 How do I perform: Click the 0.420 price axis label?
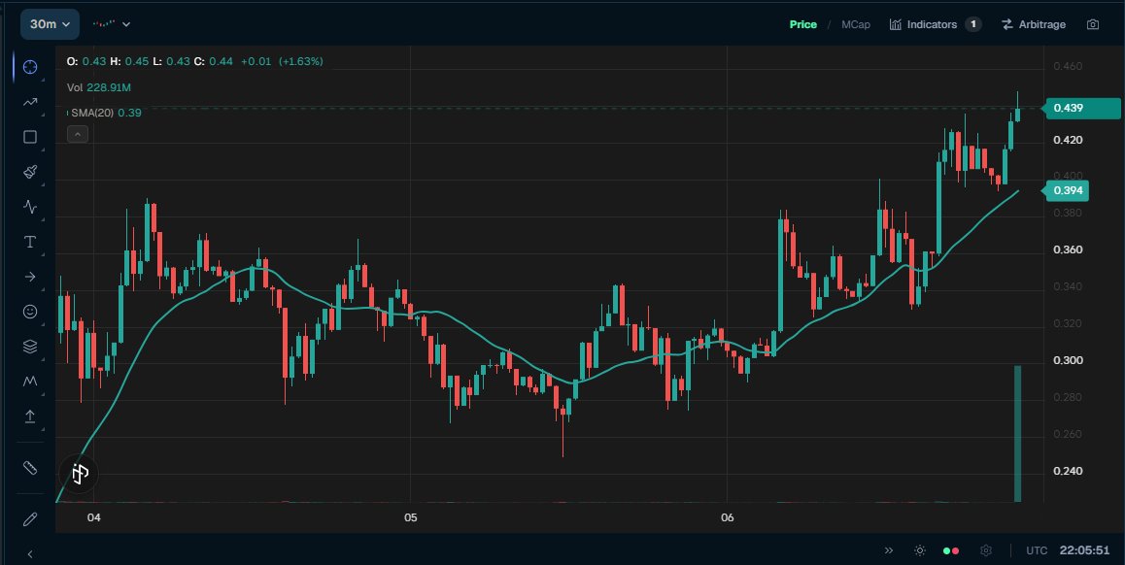(x=1068, y=140)
